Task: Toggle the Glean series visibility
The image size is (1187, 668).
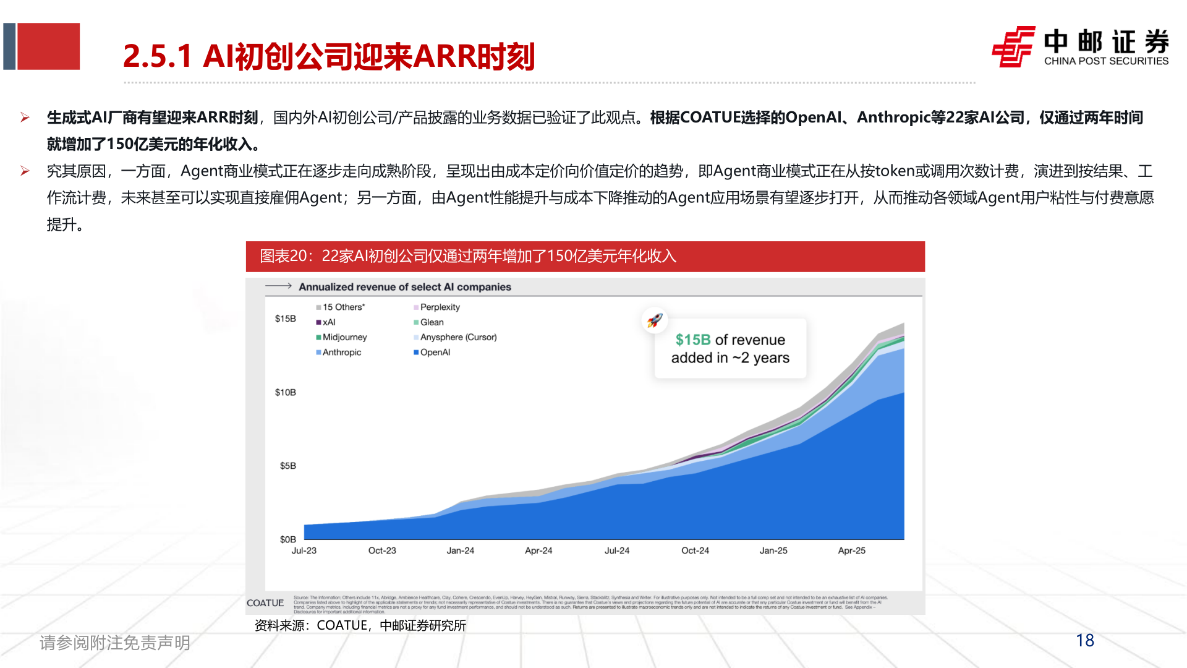Action: [x=415, y=322]
